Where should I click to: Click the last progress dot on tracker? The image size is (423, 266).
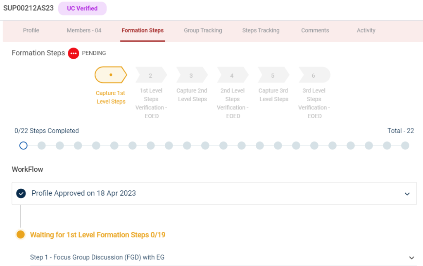click(405, 145)
